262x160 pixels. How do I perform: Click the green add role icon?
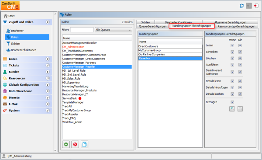[66, 144]
